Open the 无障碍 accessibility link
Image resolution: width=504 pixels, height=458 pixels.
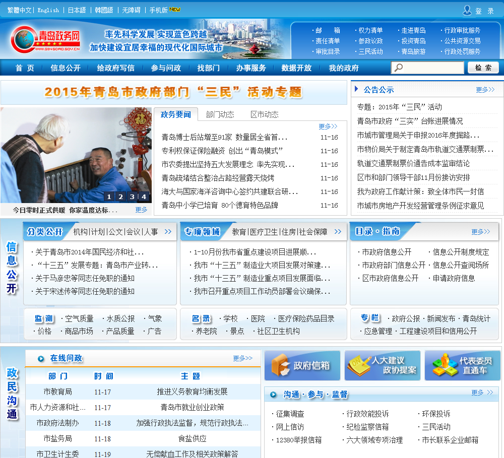(x=131, y=10)
